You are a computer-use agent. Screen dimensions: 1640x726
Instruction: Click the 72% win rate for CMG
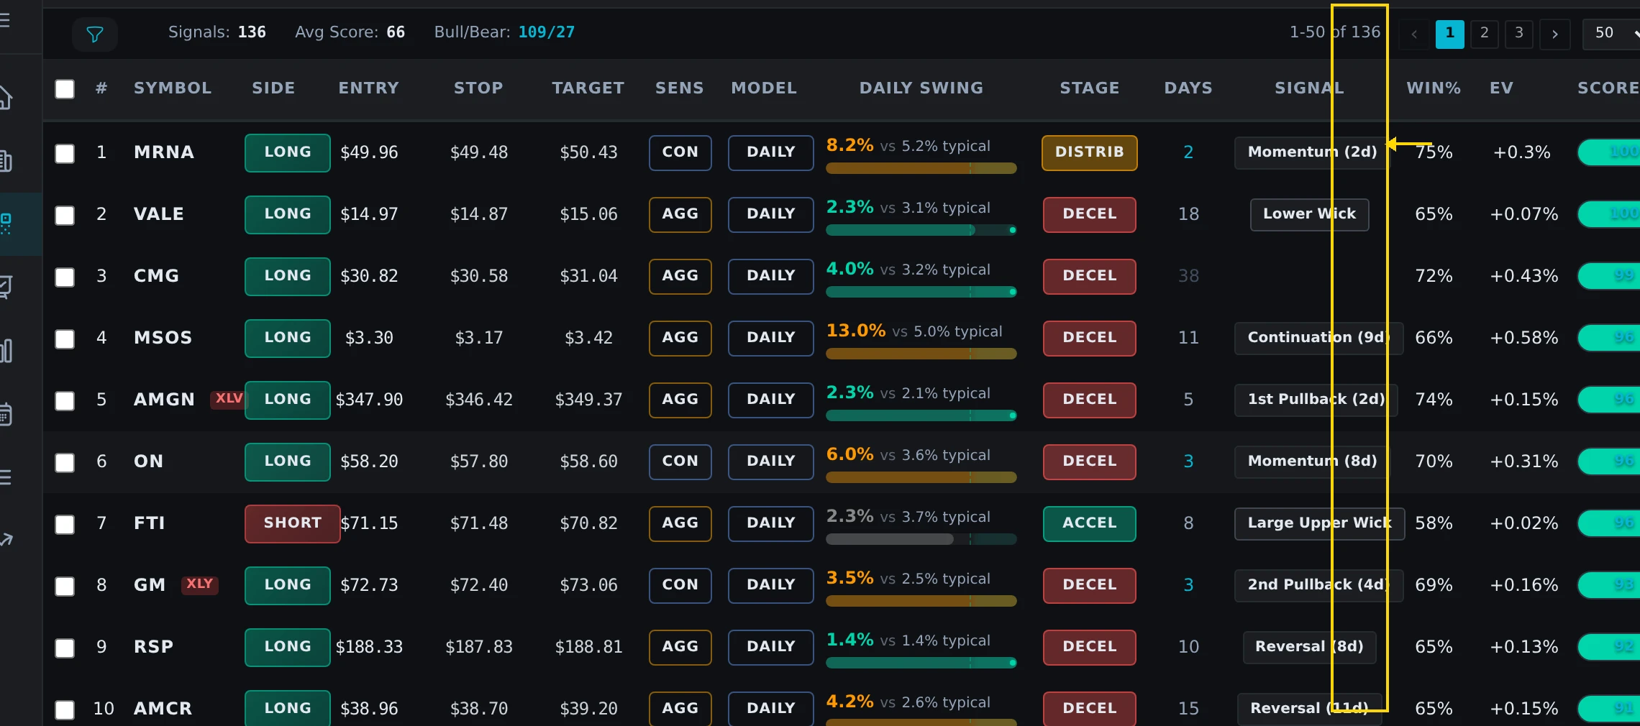1434,276
